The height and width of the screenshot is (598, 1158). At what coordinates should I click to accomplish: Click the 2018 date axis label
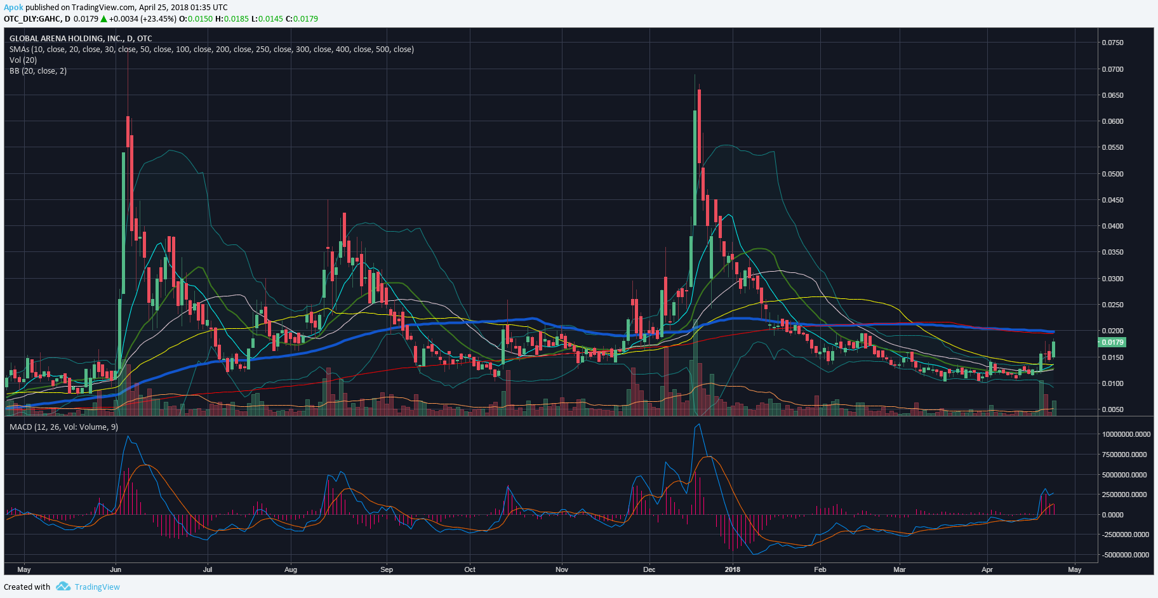[733, 569]
